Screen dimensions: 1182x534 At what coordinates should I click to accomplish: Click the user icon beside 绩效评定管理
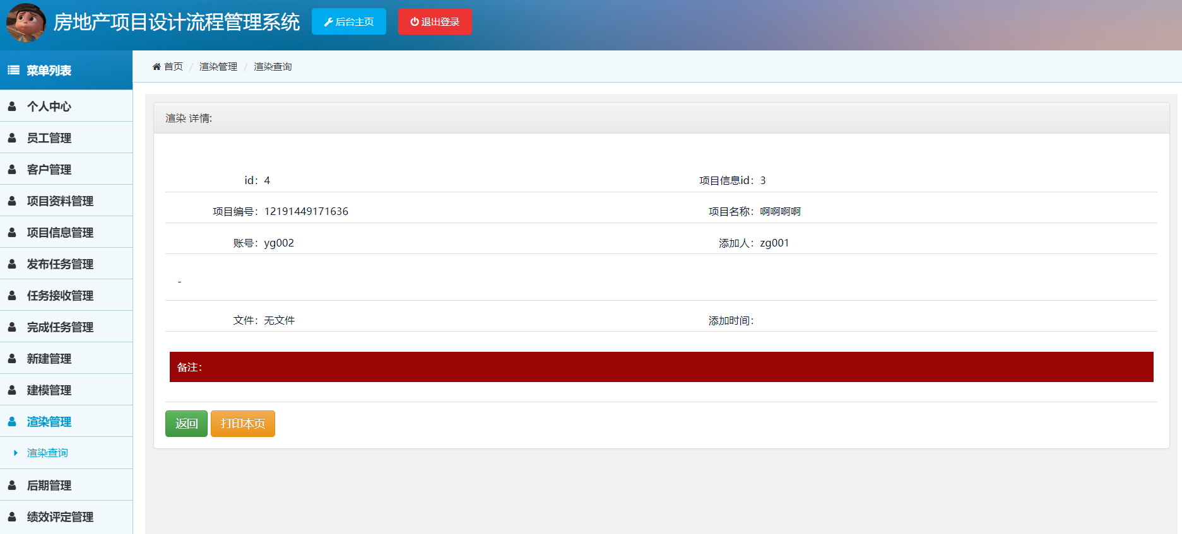(x=12, y=516)
